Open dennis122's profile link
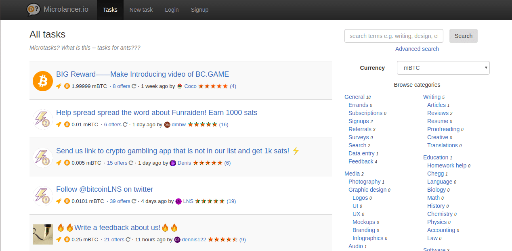Viewport: 512px width, 251px height. [194, 239]
